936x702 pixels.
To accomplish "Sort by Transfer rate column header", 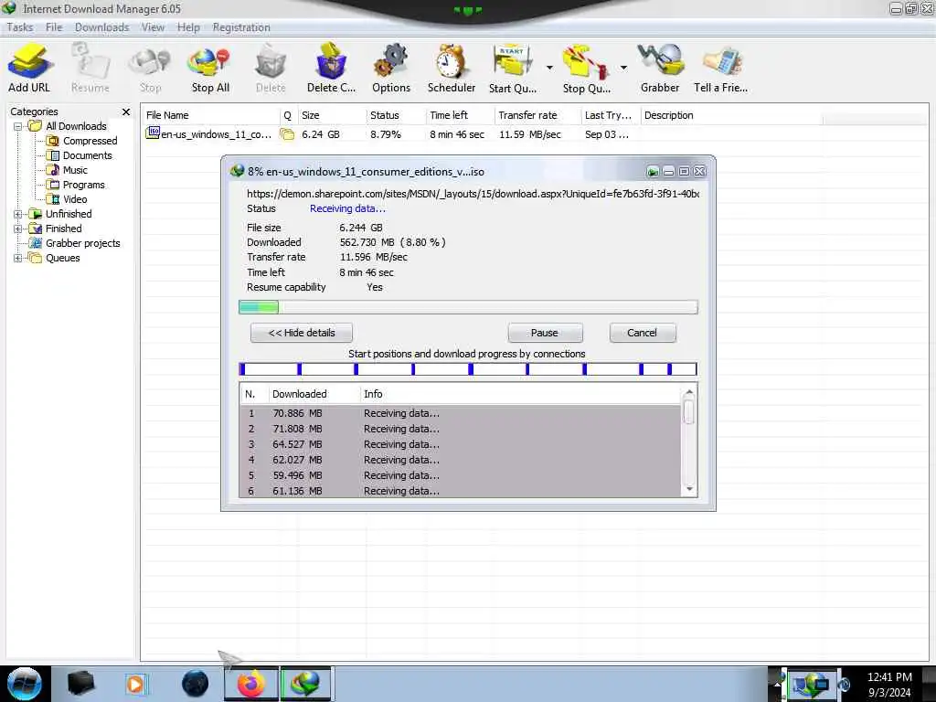I will pos(537,115).
